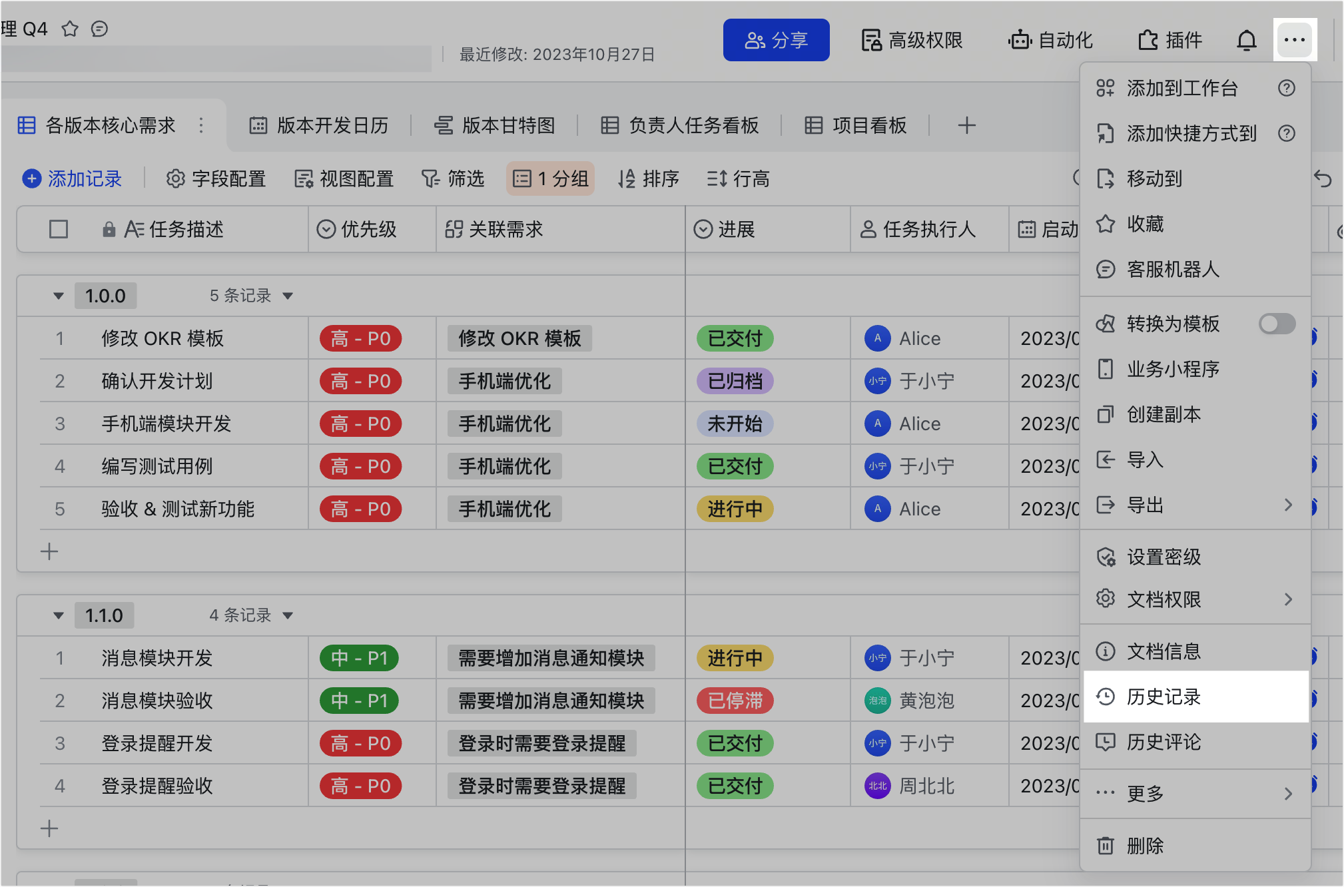Expand the 导出 submenu arrow

(1289, 505)
